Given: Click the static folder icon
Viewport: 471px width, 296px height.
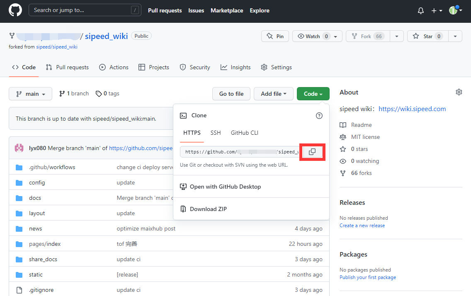Looking at the screenshot, I should tap(19, 275).
